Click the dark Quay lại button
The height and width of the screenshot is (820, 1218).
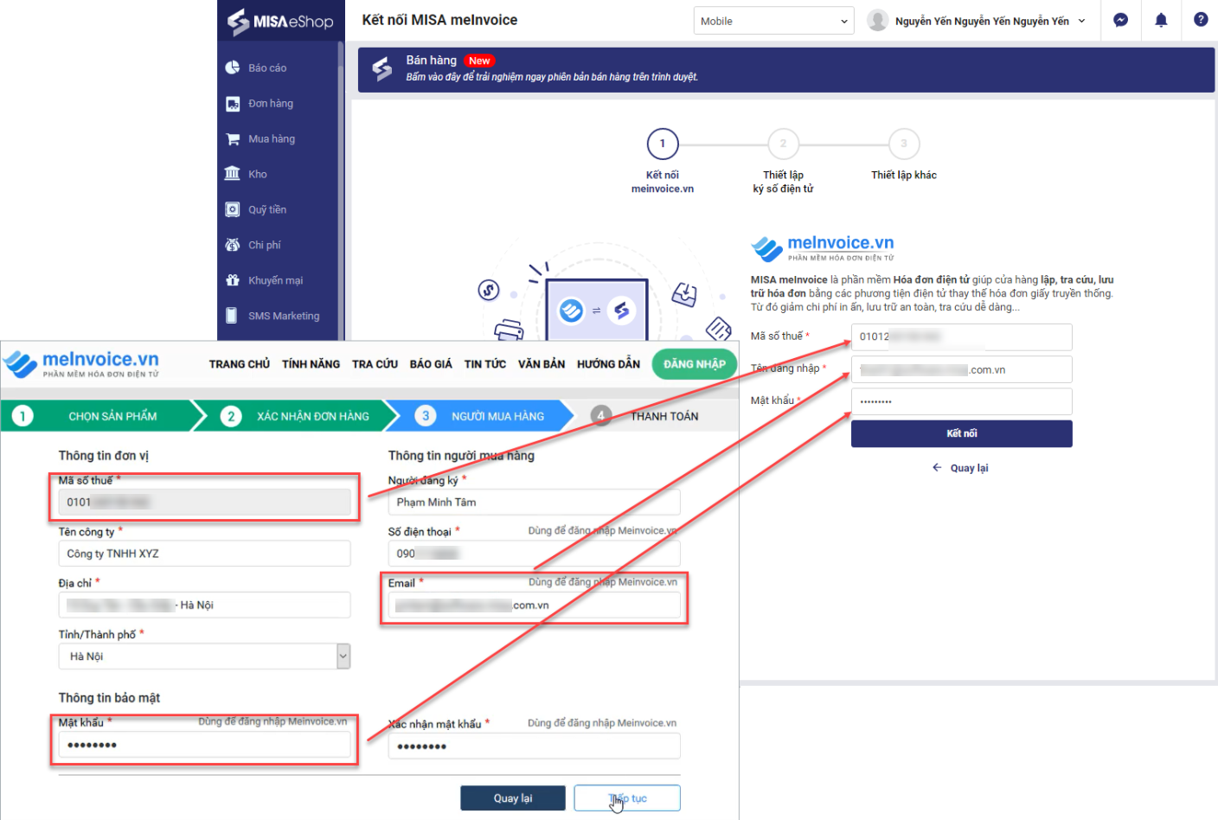click(513, 798)
